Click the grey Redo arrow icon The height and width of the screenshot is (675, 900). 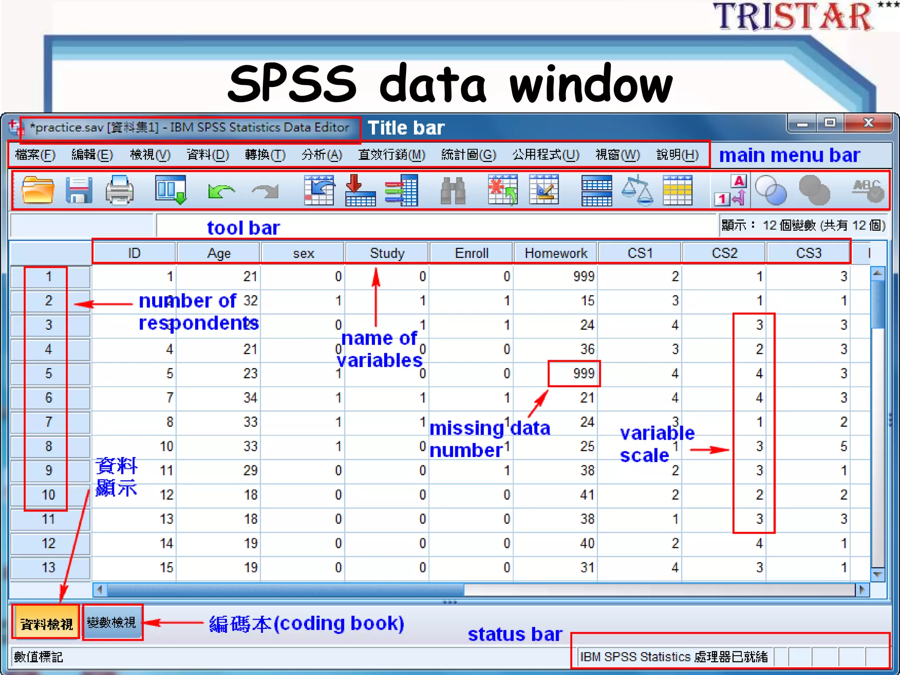click(x=265, y=192)
